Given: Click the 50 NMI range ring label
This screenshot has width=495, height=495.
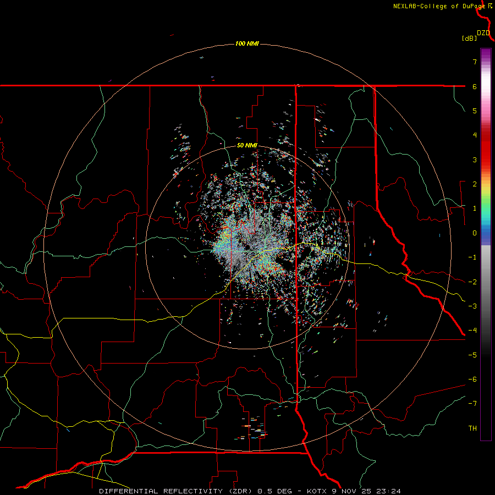Looking at the screenshot, I should (247, 146).
